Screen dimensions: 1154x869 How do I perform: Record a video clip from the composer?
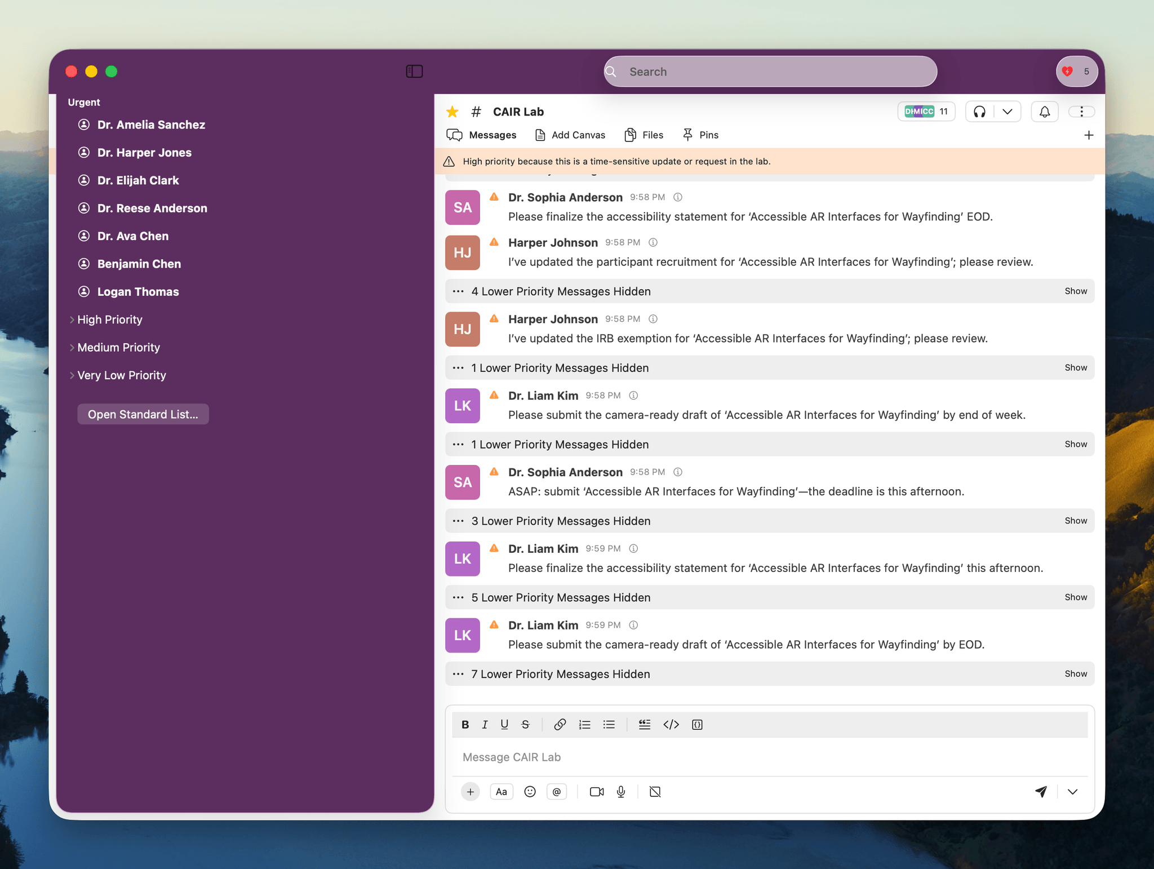coord(596,791)
